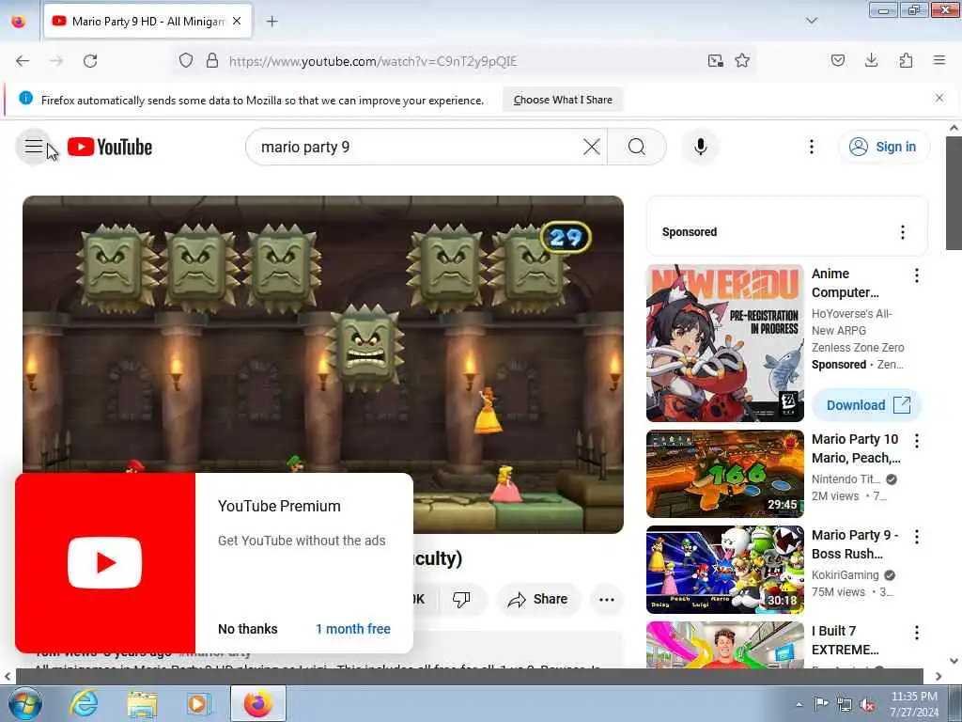Open Anime Computer ad title
This screenshot has height=722, width=962.
(x=846, y=283)
